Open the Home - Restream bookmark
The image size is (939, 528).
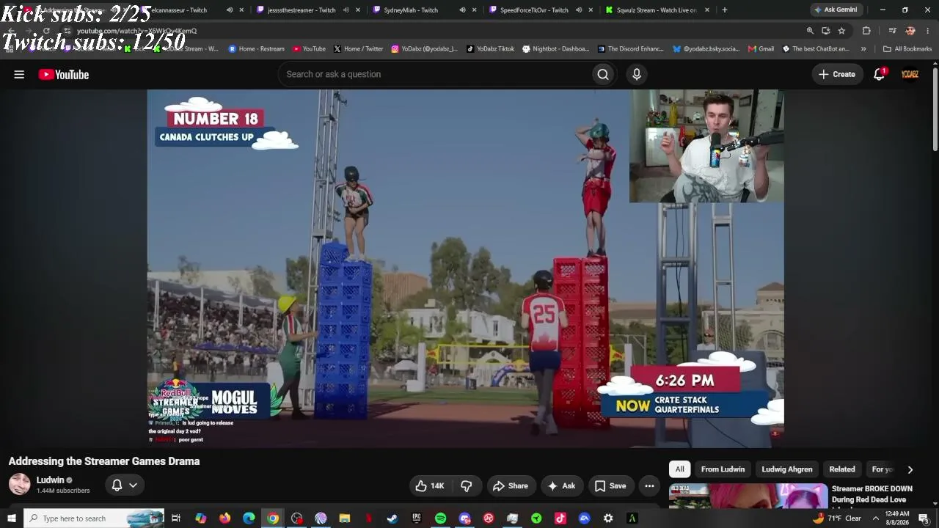coord(256,49)
